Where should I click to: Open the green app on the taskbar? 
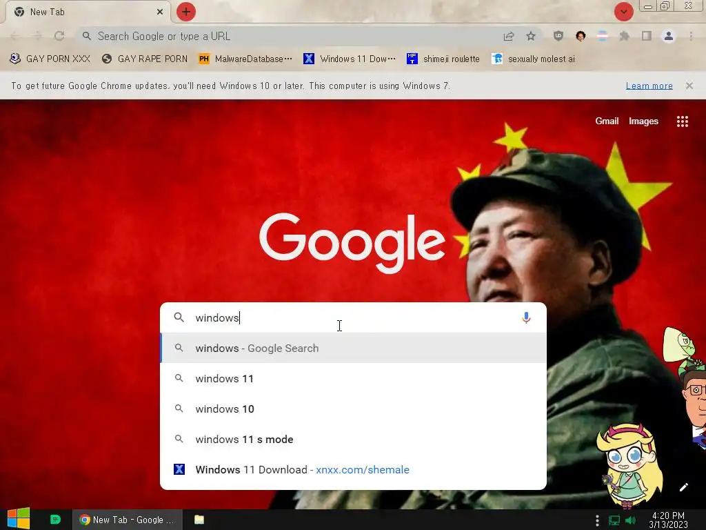[x=55, y=520]
